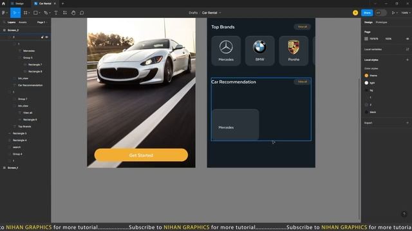
Task: Open the zoom level dropdown
Action: pos(406,13)
